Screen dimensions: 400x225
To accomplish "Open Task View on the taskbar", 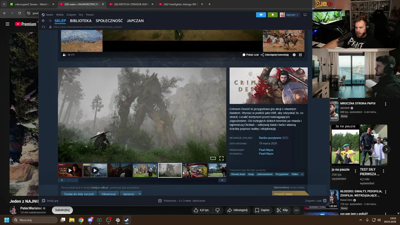I will point(63,220).
